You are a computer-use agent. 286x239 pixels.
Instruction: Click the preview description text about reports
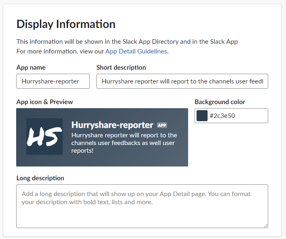click(x=124, y=143)
